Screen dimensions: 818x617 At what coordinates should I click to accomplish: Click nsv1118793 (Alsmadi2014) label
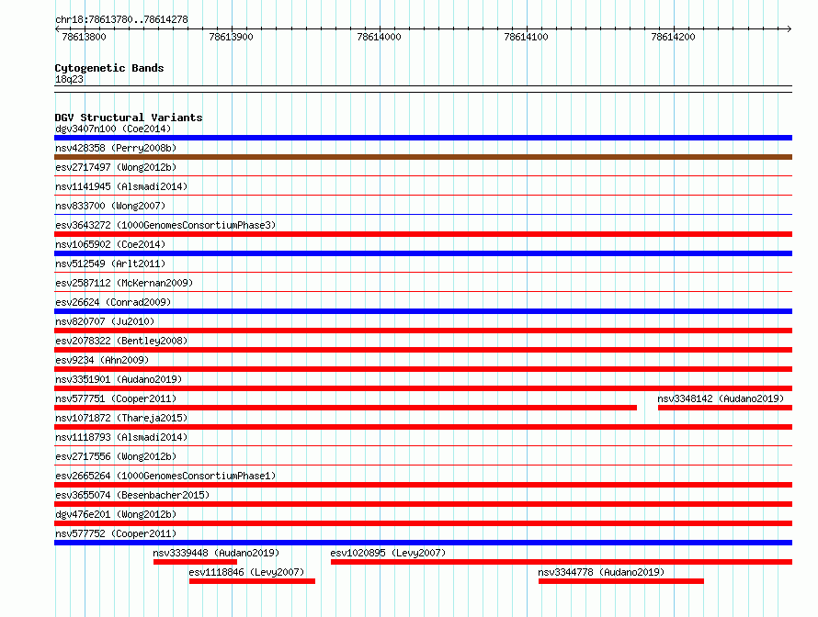tap(121, 437)
